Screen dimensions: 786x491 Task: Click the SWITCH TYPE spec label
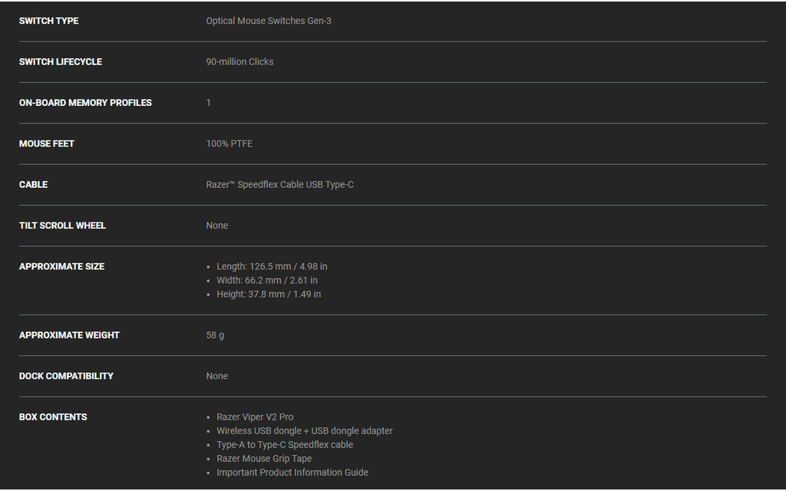click(x=49, y=21)
